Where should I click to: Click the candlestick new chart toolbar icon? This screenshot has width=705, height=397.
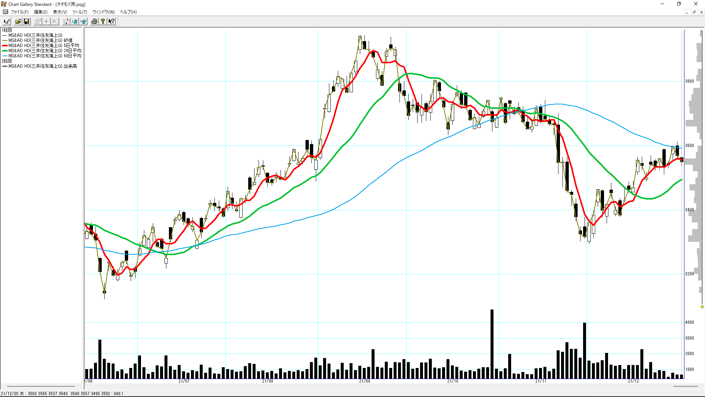coord(7,22)
